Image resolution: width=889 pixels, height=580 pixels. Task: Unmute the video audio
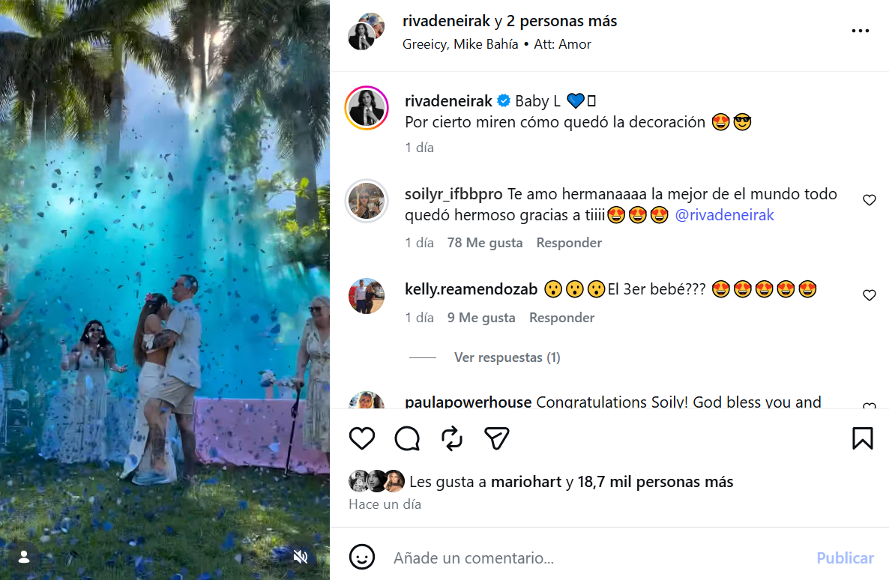(301, 557)
